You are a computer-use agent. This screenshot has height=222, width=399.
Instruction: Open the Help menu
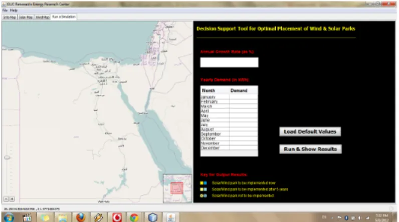(14, 10)
